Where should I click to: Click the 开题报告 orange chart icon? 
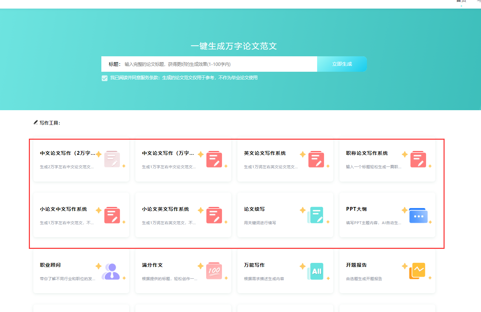tap(417, 271)
